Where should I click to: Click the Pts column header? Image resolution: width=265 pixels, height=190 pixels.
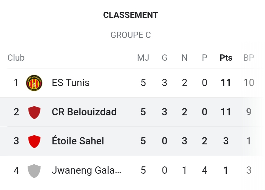coord(226,58)
